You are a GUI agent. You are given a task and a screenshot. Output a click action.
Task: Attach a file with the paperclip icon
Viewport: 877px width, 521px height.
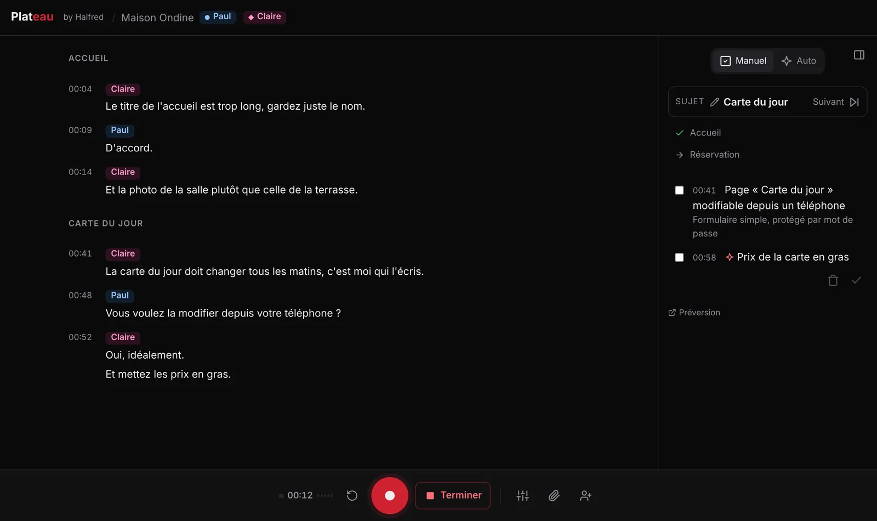click(554, 496)
